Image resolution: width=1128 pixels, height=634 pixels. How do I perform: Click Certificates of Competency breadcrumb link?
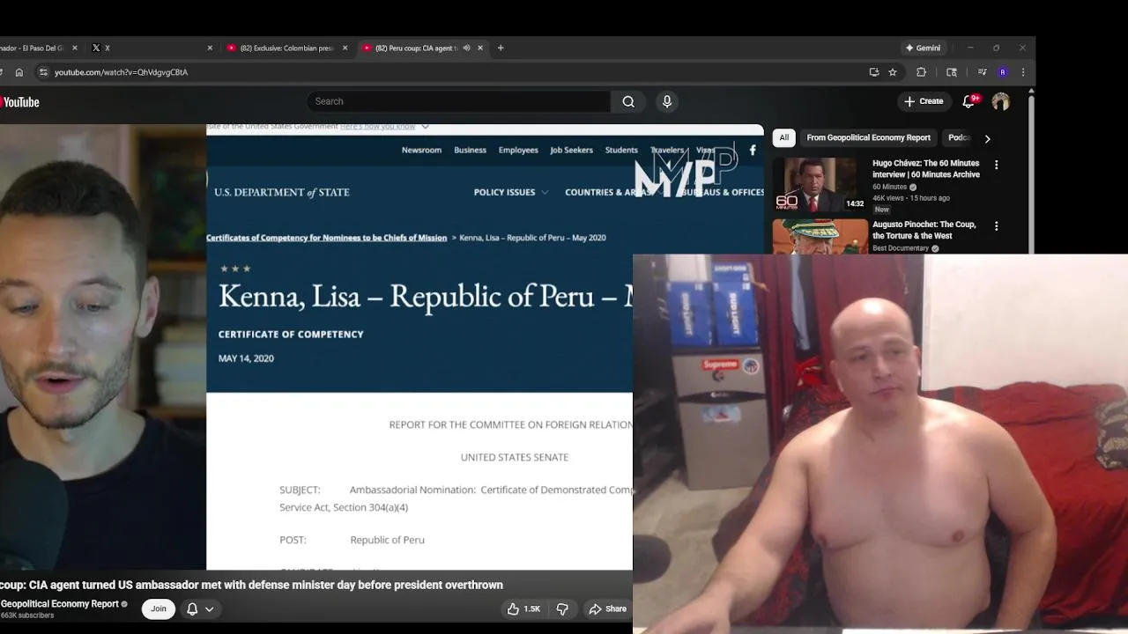coord(327,238)
